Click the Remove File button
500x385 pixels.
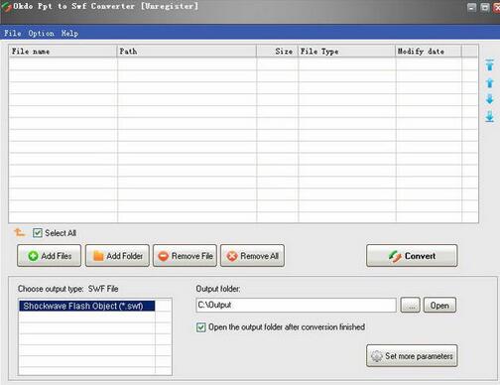coord(185,256)
